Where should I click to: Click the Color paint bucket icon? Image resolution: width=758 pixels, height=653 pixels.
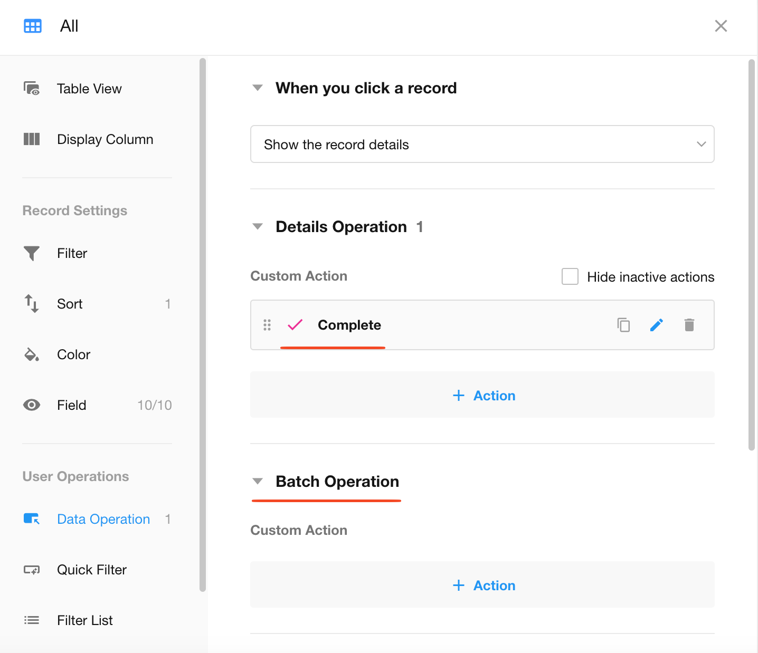32,354
